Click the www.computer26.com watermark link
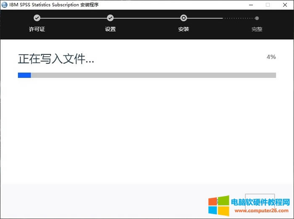 tap(260, 211)
